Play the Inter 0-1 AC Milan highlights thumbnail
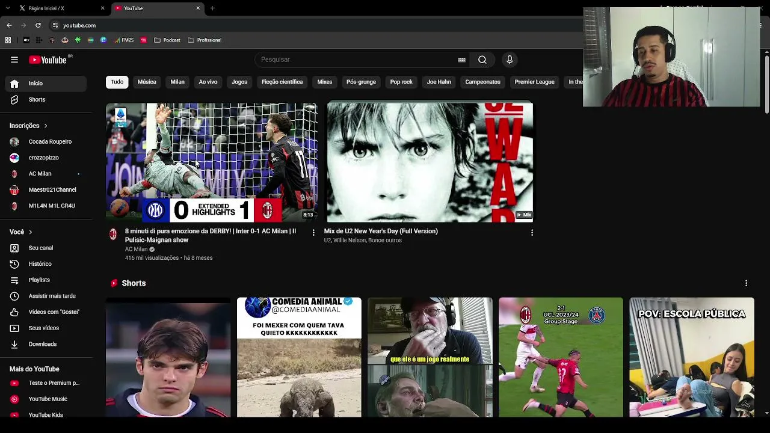 (x=212, y=162)
